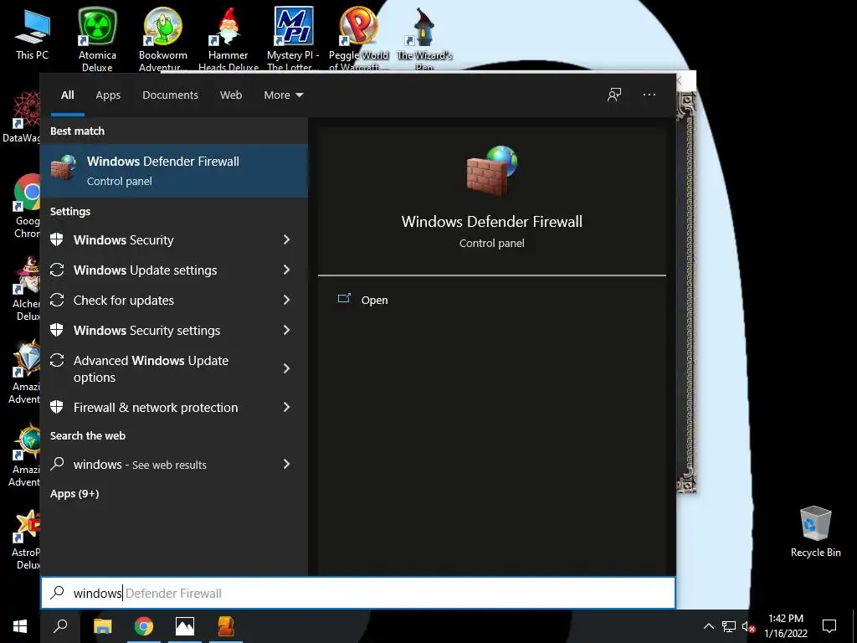The width and height of the screenshot is (857, 643).
Task: Expand Advanced Windows Update options arrow
Action: pos(286,368)
